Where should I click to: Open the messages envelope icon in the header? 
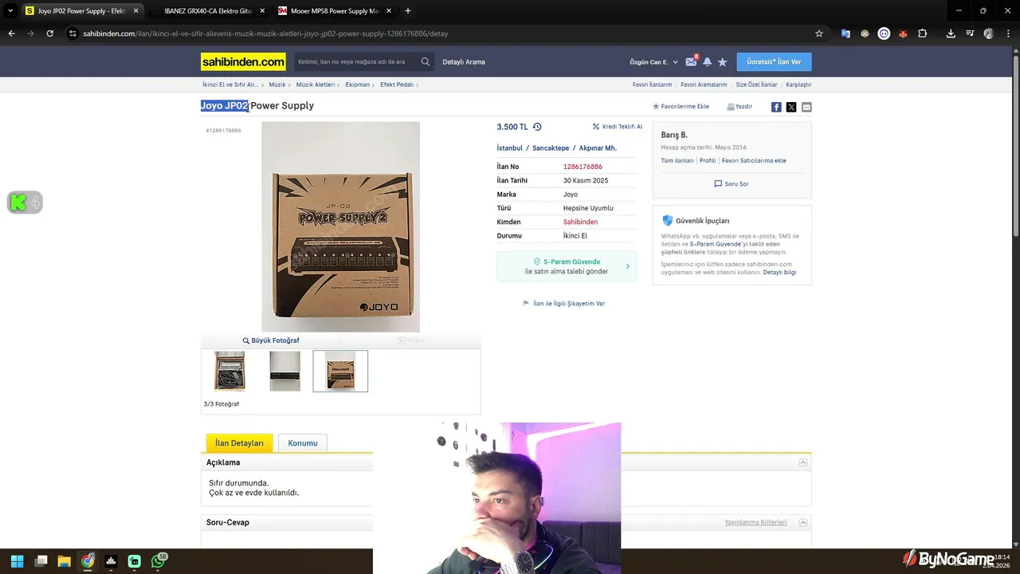point(691,61)
